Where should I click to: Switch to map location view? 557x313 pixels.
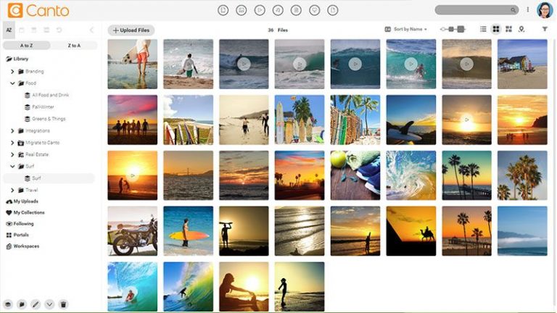(x=521, y=29)
